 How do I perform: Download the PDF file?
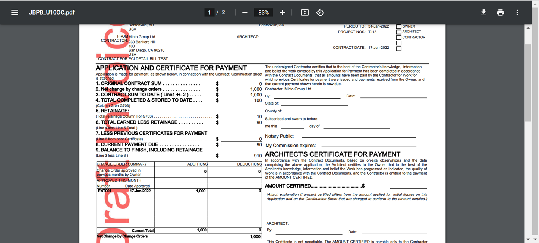coord(483,12)
